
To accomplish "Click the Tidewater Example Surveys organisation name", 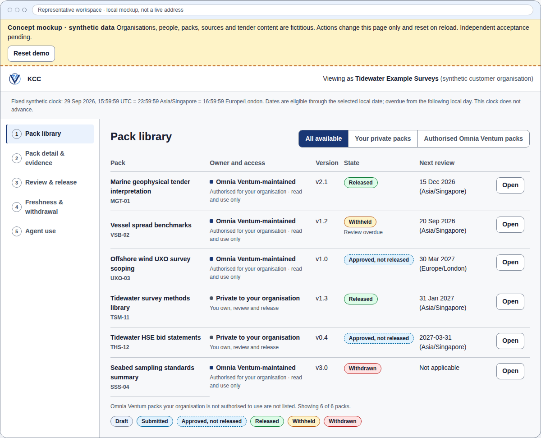I will [x=397, y=78].
